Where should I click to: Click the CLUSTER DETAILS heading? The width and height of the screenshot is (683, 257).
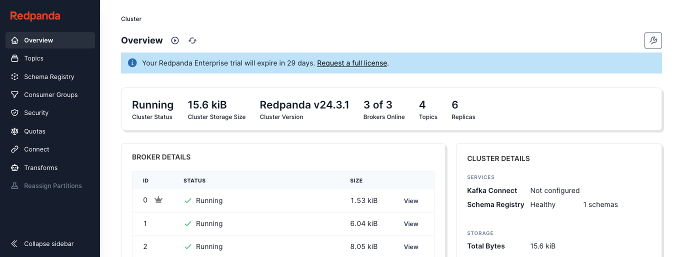(x=498, y=158)
